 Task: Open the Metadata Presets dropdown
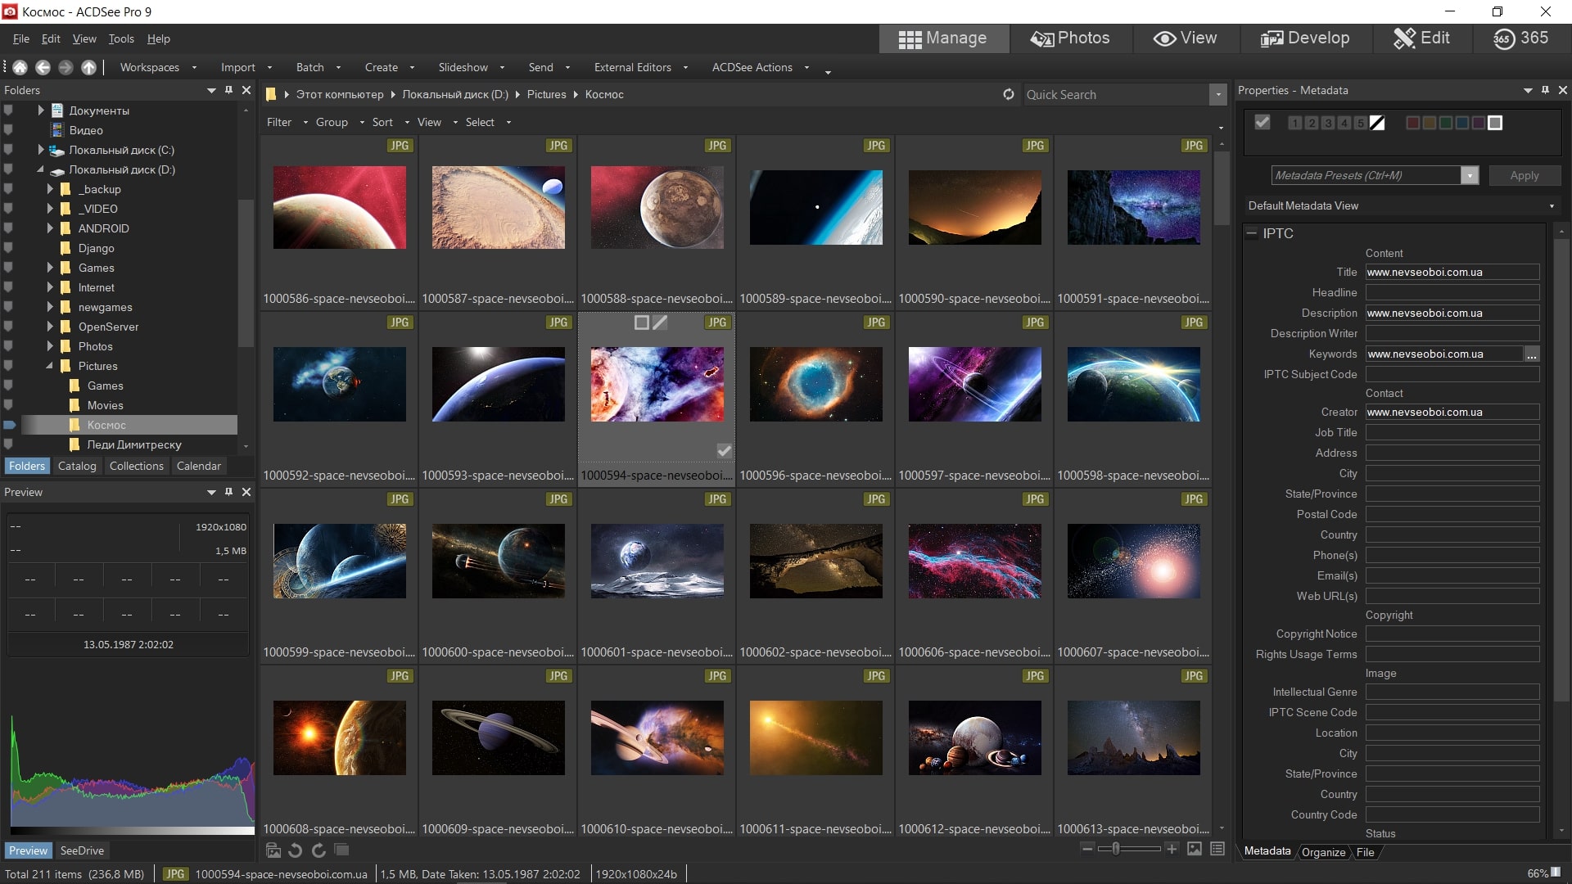tap(1470, 175)
